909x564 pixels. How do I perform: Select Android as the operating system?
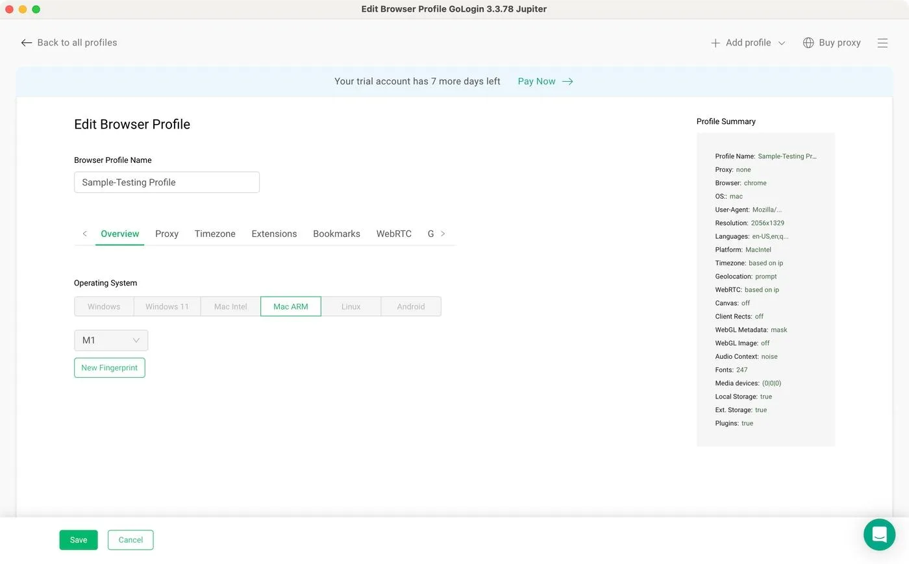pos(411,307)
